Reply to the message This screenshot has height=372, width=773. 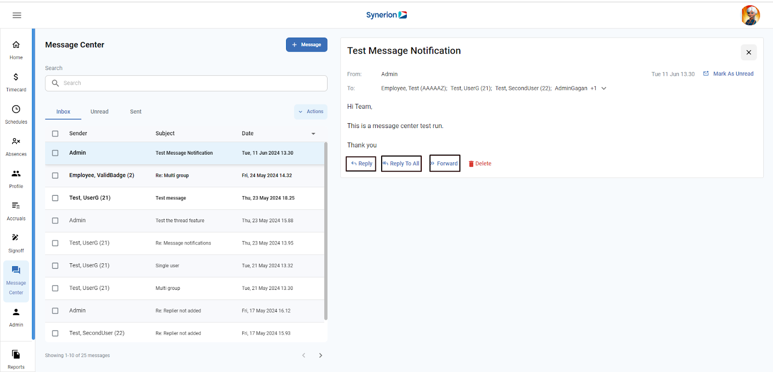tap(361, 164)
